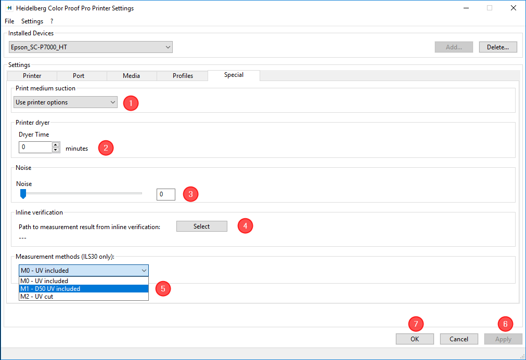Choose M1 - D50 UV included option

coord(84,289)
